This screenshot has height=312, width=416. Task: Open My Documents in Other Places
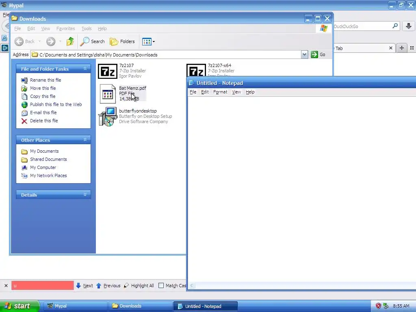click(44, 151)
